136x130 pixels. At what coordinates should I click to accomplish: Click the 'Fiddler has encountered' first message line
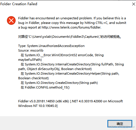coord(72,18)
